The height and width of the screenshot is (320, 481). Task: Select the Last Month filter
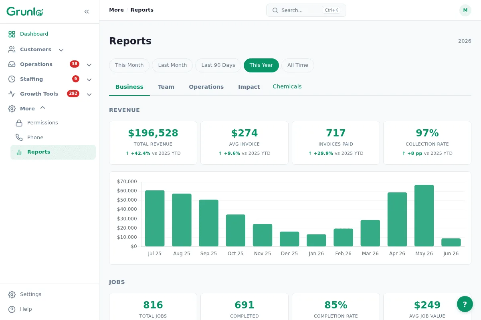(172, 65)
